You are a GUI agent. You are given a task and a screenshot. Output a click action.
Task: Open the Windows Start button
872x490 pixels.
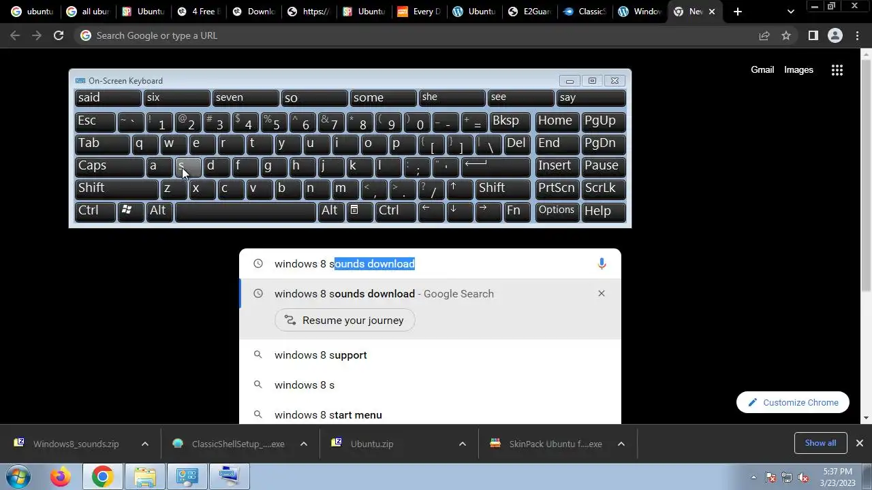point(18,476)
